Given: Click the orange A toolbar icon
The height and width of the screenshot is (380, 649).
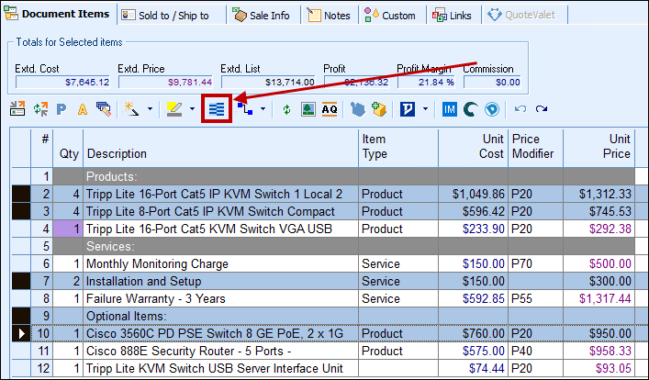Looking at the screenshot, I should [83, 109].
